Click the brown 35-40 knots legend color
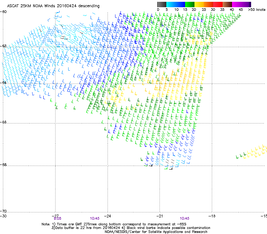The width and height of the screenshot is (267, 234). click(227, 4)
